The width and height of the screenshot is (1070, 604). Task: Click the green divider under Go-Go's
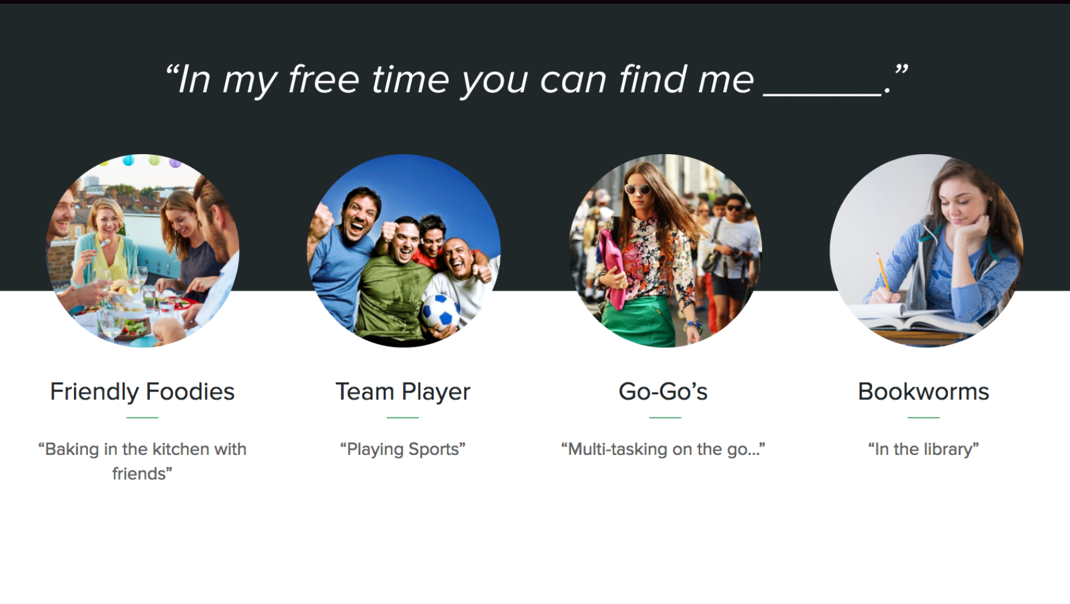(665, 418)
